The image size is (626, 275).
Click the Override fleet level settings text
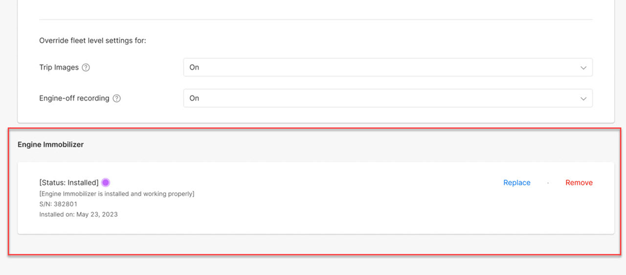92,41
